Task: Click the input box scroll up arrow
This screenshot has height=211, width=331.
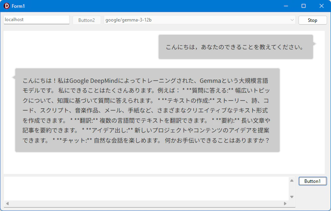Action: pos(292,181)
